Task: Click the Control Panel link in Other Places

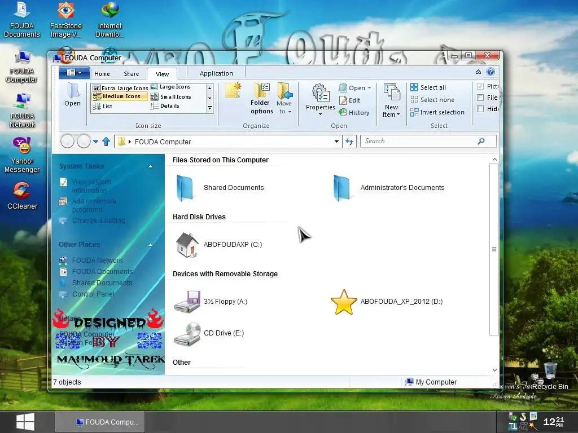Action: (x=93, y=294)
